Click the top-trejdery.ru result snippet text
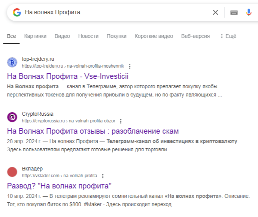 tap(114, 90)
